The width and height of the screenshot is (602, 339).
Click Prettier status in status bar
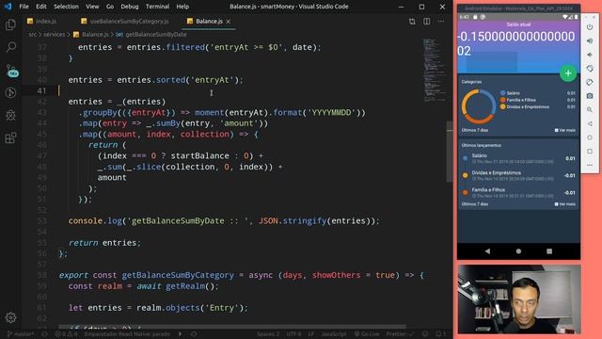click(x=400, y=334)
